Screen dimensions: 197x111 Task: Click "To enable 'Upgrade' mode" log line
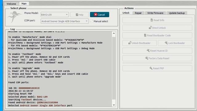pos(24,68)
